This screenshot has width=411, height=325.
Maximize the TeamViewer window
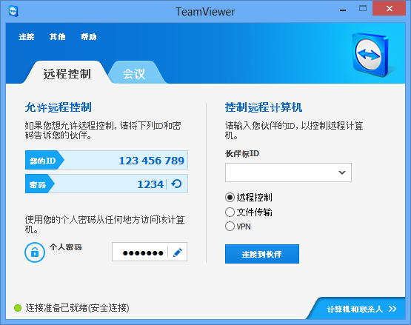(363, 8)
